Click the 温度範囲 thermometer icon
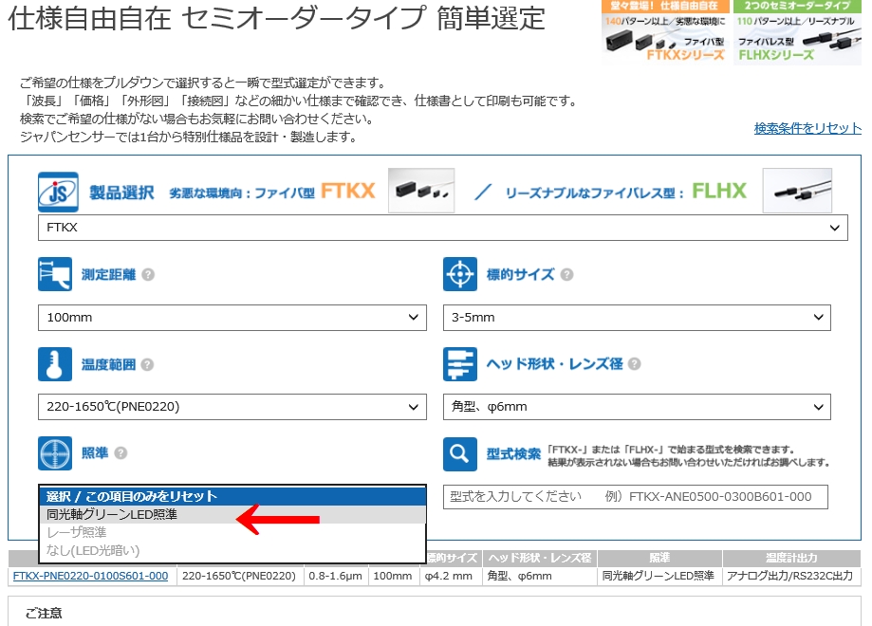Image resolution: width=872 pixels, height=626 pixels. (x=54, y=364)
